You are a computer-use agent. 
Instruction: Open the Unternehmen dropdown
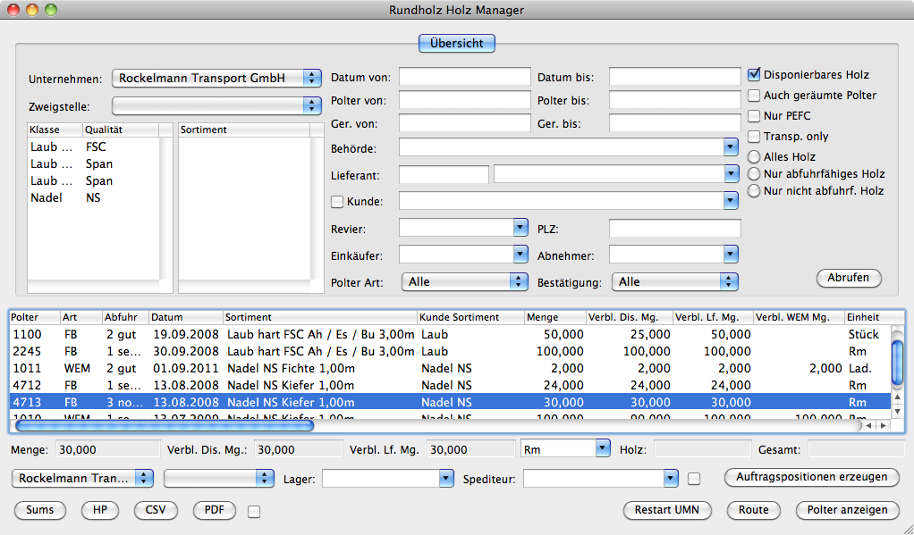pyautogui.click(x=216, y=79)
